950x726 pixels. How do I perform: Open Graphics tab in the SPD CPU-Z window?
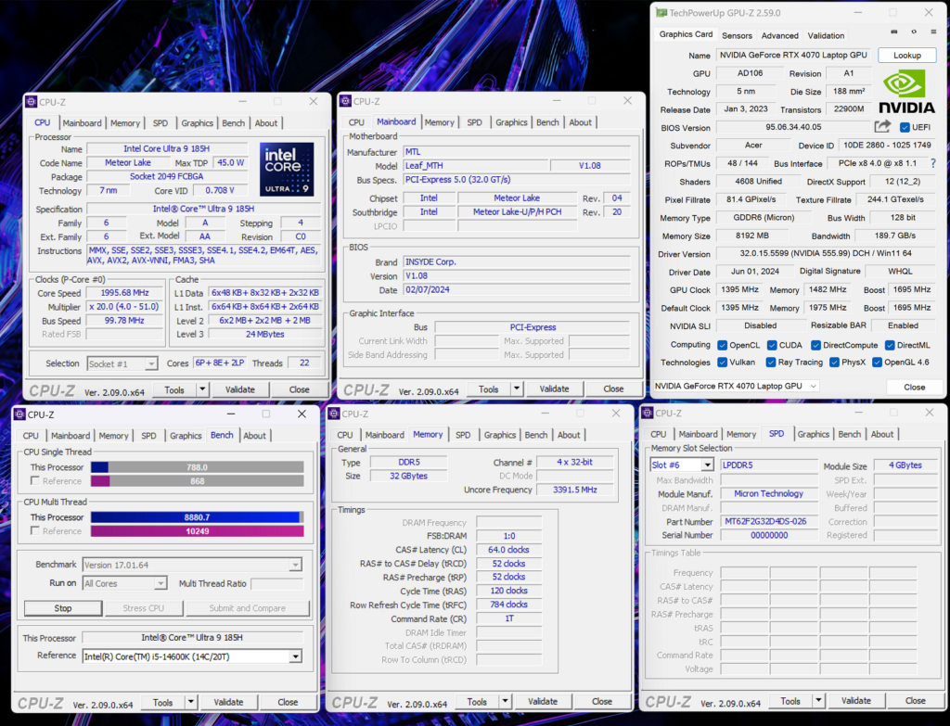(813, 434)
